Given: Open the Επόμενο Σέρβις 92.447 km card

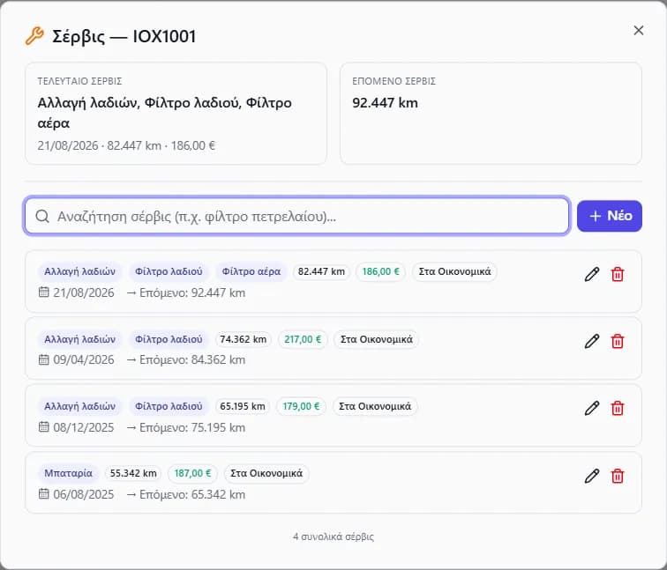Looking at the screenshot, I should pos(491,114).
